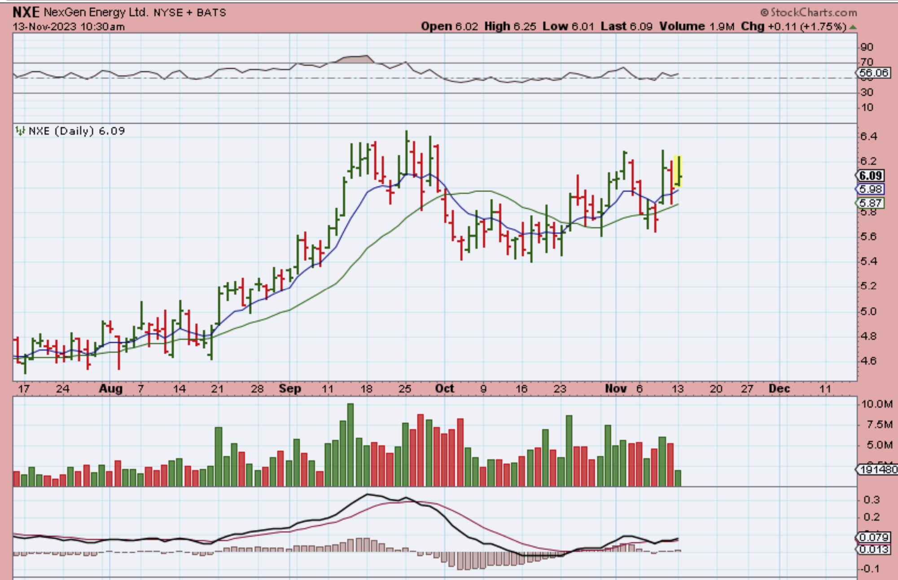The height and width of the screenshot is (580, 898).
Task: Click the bar-chart icon beside NXE (Daily)
Action: click(x=20, y=131)
